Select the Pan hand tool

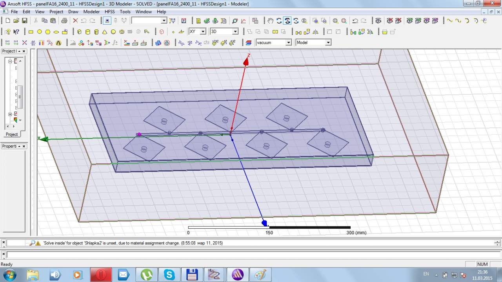coord(271,21)
